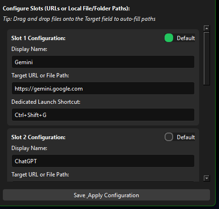Click the vertical scrollbar thumb
The image size is (219, 209).
click(x=207, y=59)
